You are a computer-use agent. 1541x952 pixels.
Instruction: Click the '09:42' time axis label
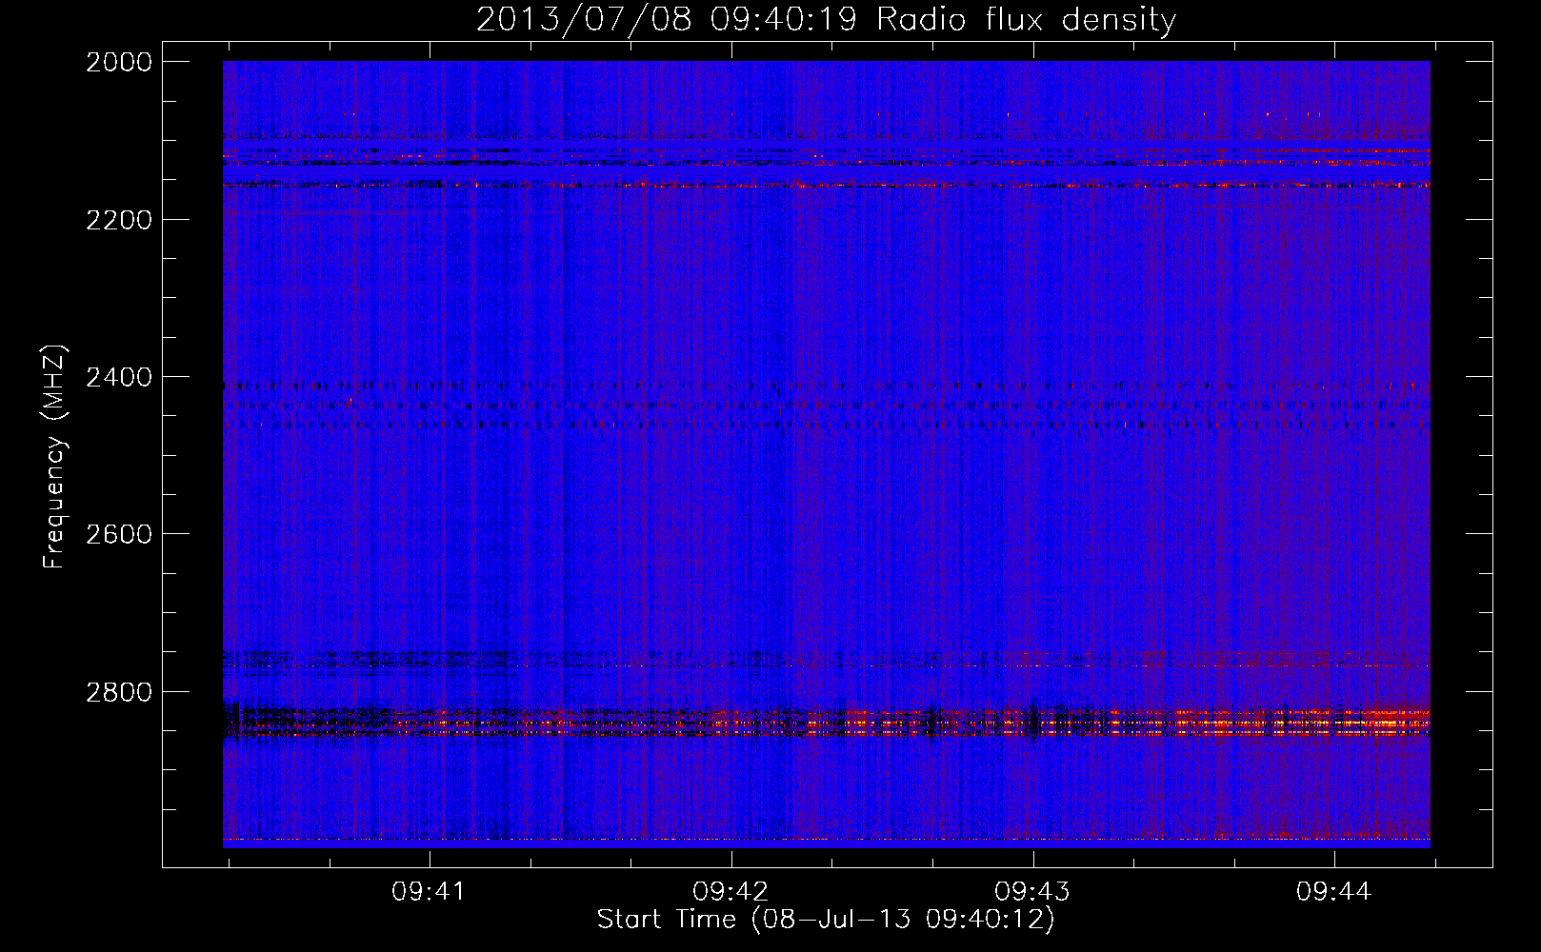tap(730, 891)
